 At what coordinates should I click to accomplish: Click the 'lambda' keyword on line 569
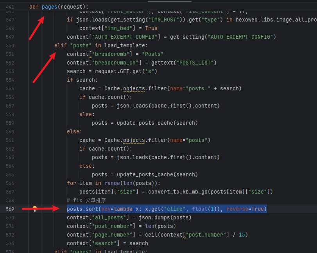pyautogui.click(x=124, y=209)
